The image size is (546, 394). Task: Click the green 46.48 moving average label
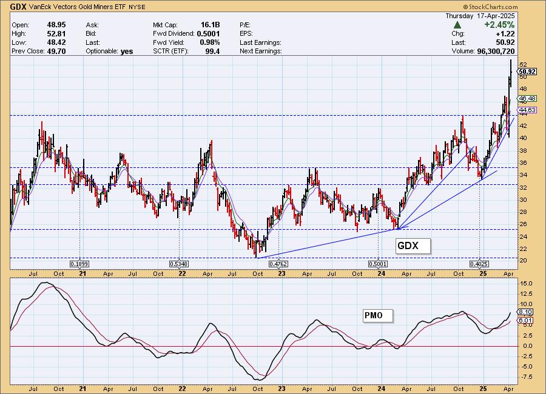527,98
